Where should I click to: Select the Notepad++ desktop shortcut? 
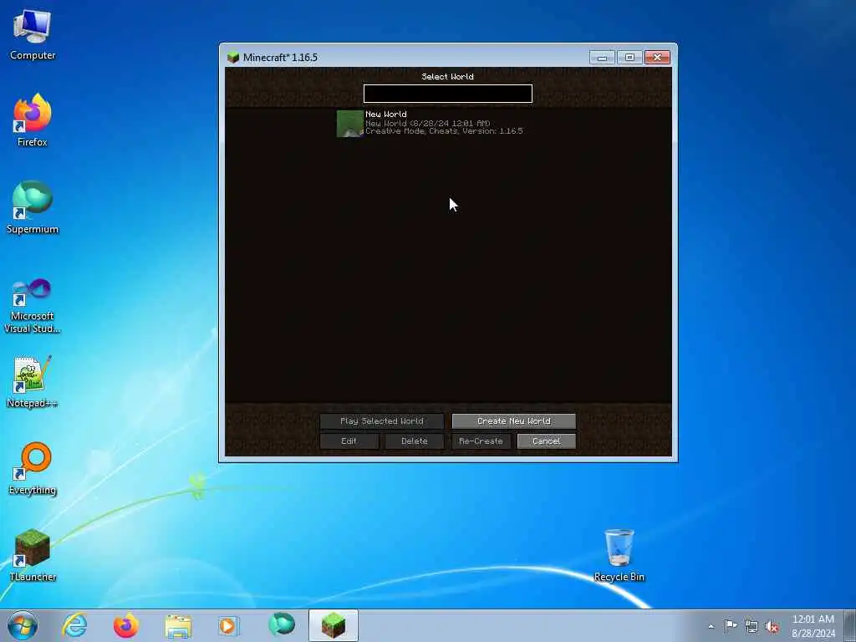coord(33,381)
